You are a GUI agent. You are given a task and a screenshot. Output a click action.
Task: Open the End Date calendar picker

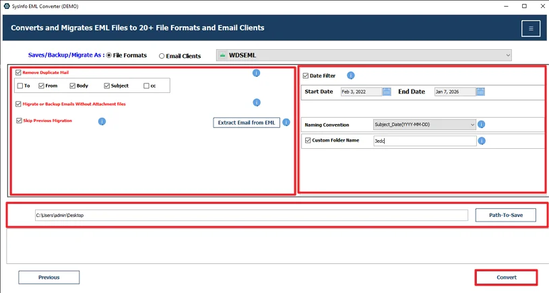point(480,92)
